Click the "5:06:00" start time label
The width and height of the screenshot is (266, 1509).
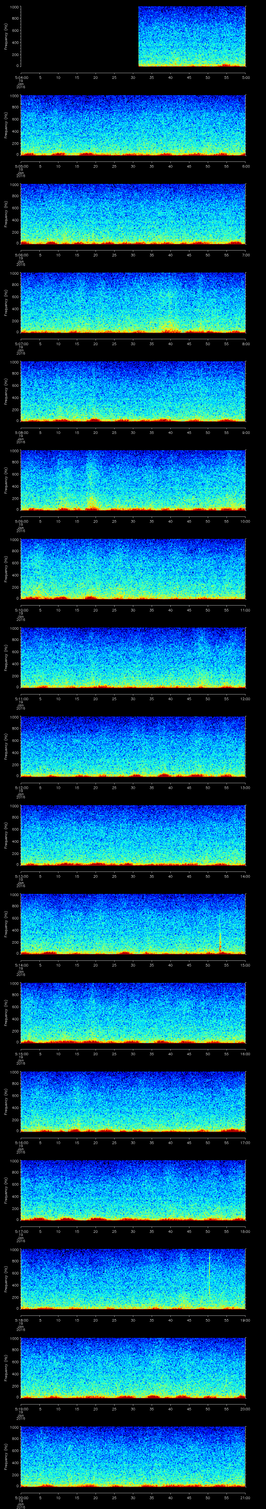21,255
